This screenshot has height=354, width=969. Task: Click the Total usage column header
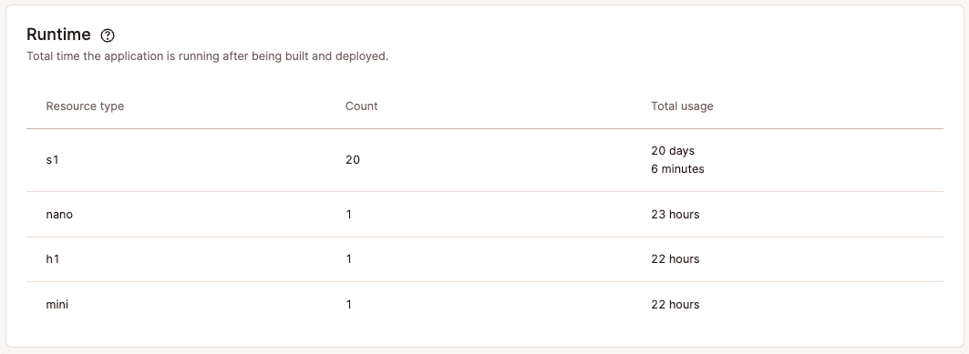tap(682, 106)
